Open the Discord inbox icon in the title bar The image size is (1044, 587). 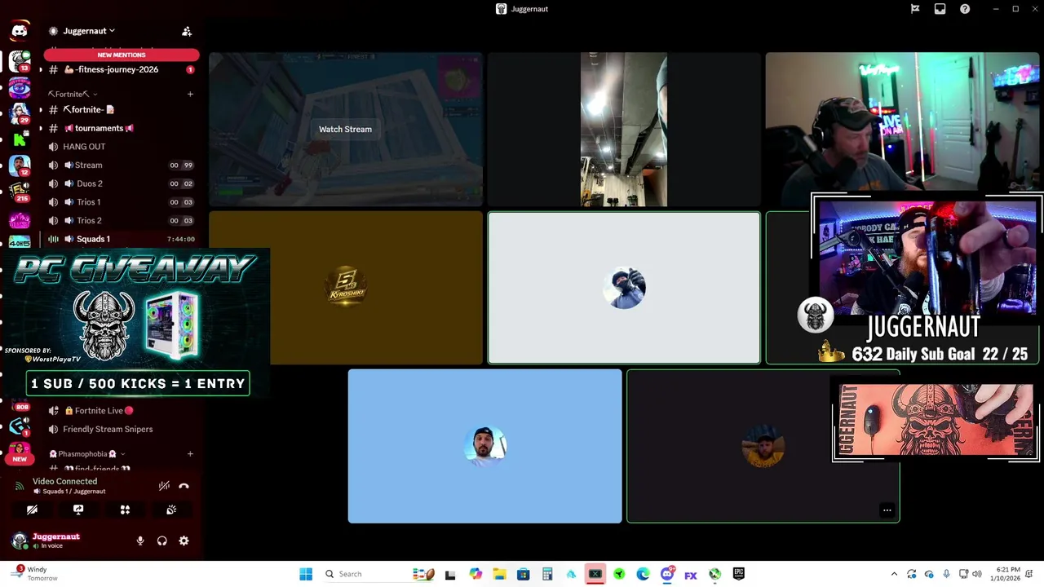[x=940, y=9]
